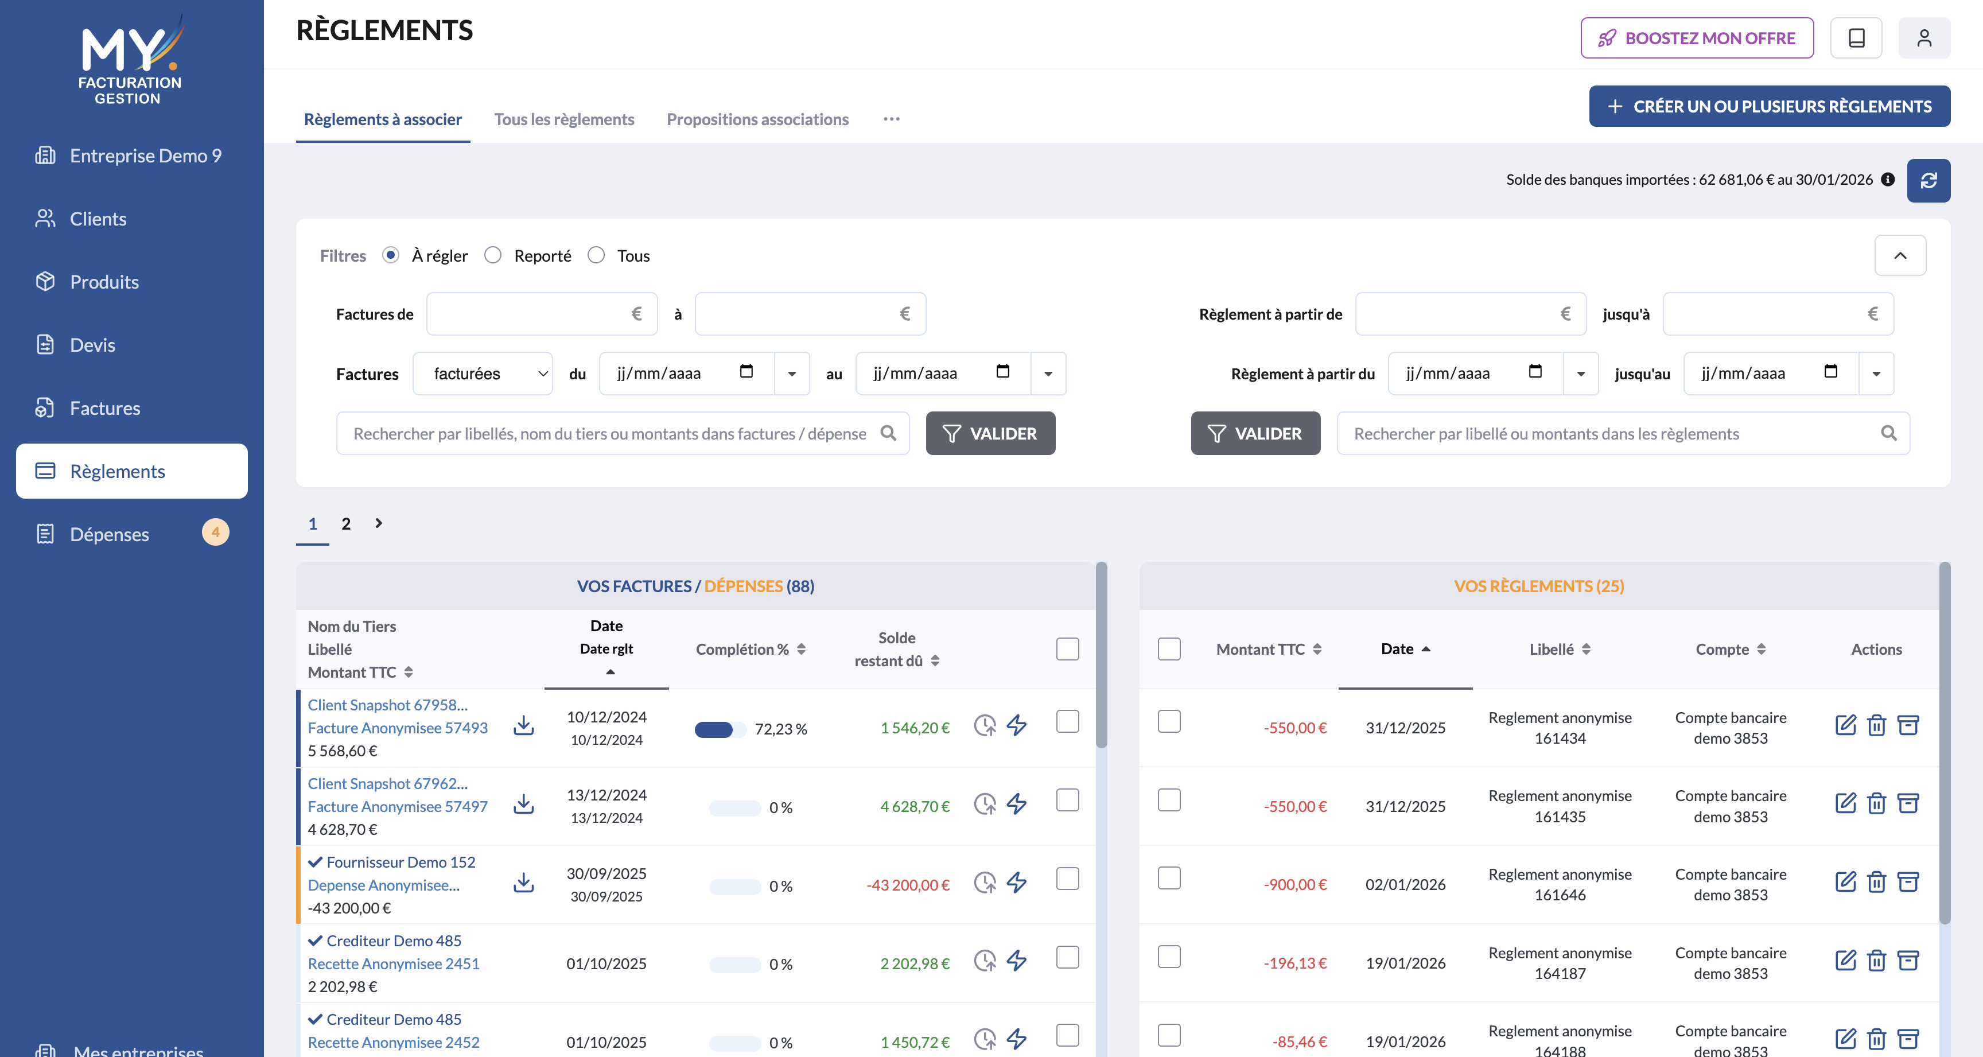The width and height of the screenshot is (1983, 1057).
Task: Click Valider for the factures filter
Action: [x=990, y=433]
